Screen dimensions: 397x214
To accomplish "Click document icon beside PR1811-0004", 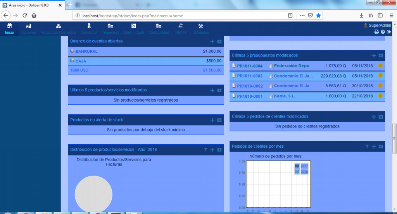I will [234, 66].
